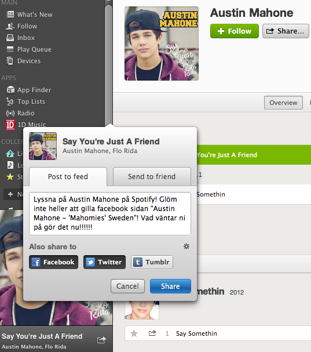This screenshot has height=352, width=311.
Task: Open Play Queue from sidebar
Action: tap(29, 49)
